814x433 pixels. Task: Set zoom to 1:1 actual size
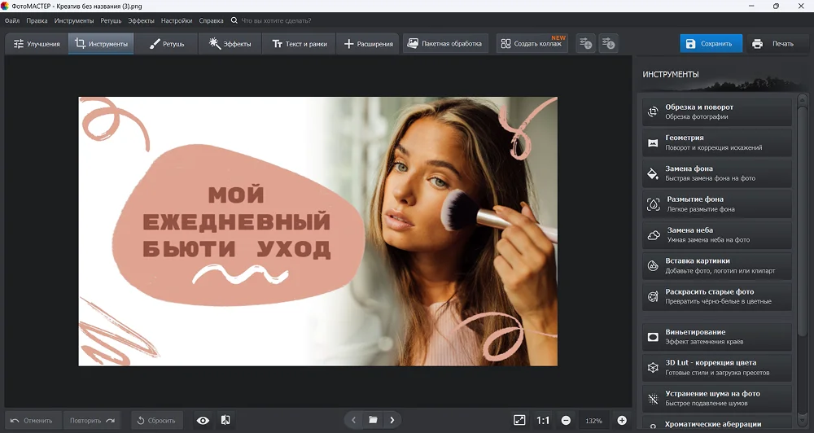click(x=542, y=420)
